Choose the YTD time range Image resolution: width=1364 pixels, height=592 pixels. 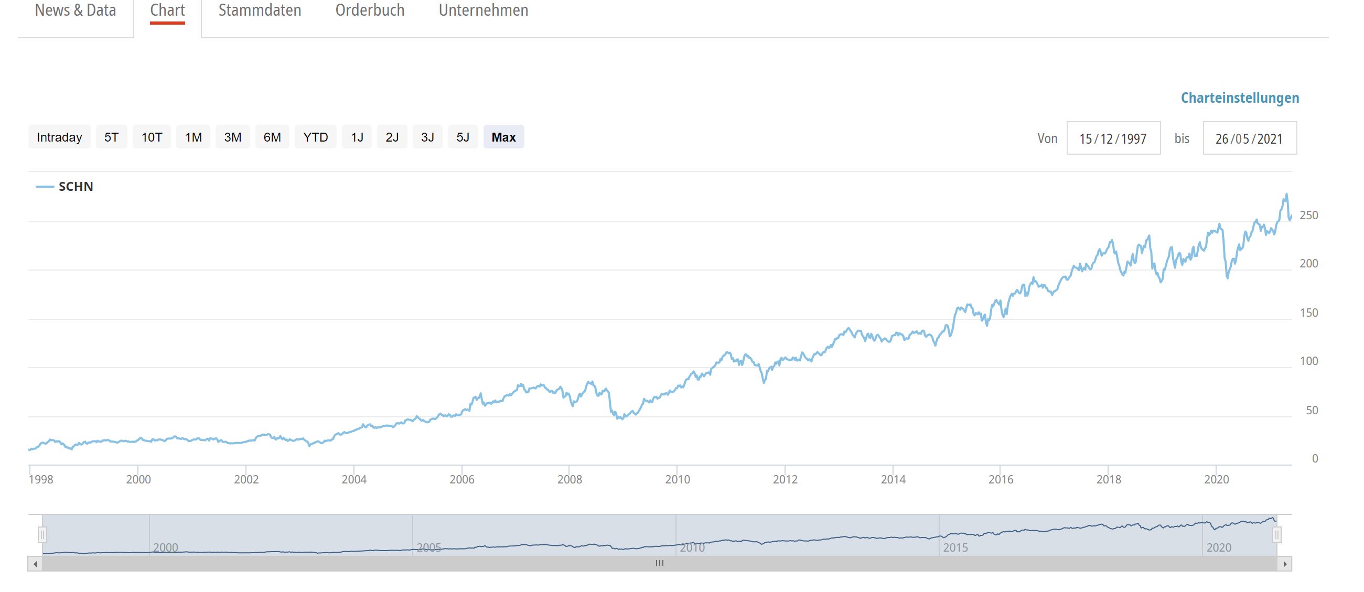[316, 137]
